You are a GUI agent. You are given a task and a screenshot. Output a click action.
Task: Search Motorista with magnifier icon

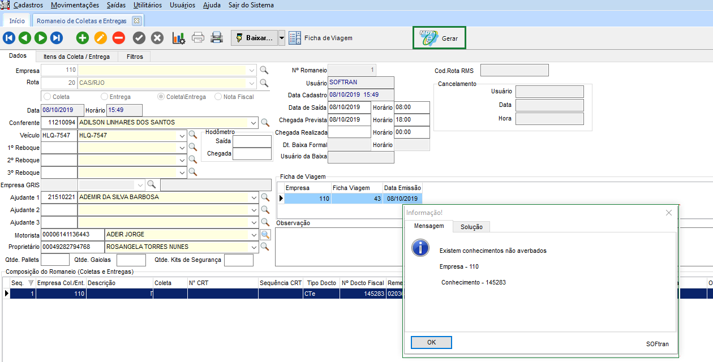265,235
